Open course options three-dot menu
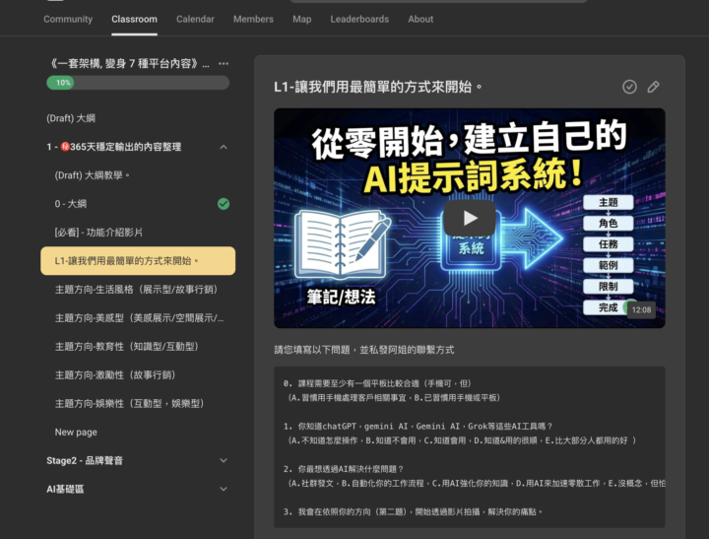Viewport: 709px width, 539px height. (x=224, y=63)
